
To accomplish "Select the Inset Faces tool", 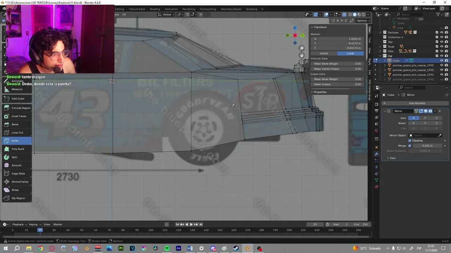I will 17,116.
